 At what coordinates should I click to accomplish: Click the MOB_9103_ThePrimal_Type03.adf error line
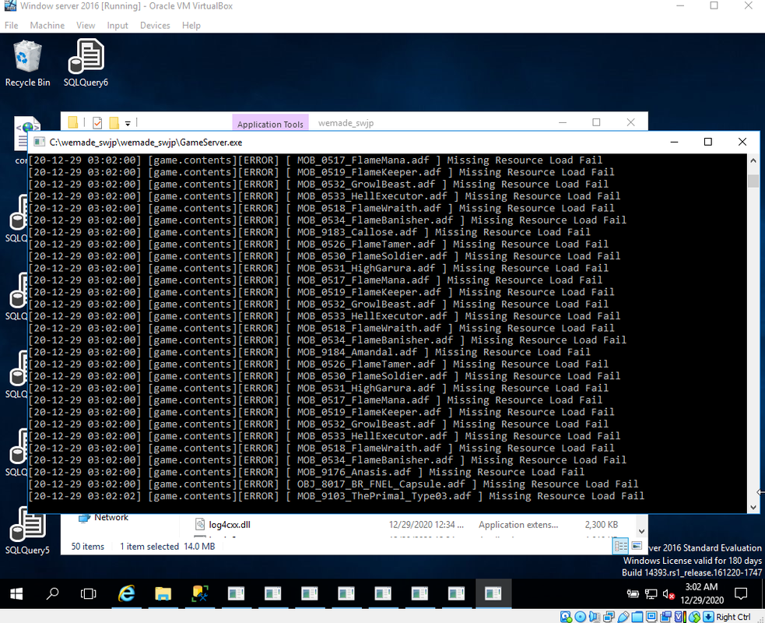tap(336, 497)
